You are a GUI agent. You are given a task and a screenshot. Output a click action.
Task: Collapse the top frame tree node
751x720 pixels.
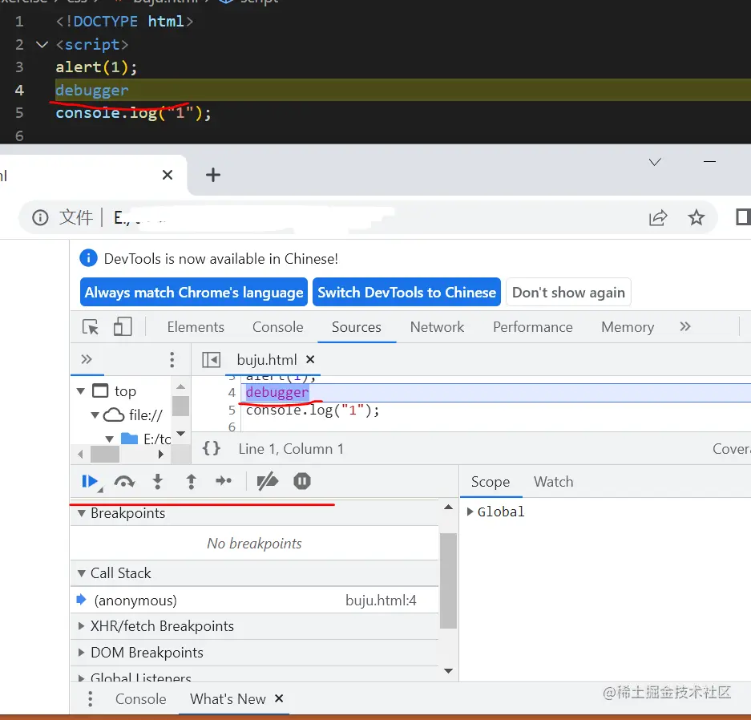coord(81,391)
